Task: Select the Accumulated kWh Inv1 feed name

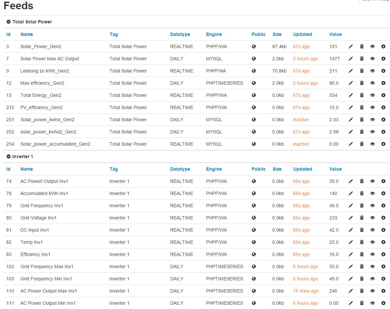Action: point(44,193)
